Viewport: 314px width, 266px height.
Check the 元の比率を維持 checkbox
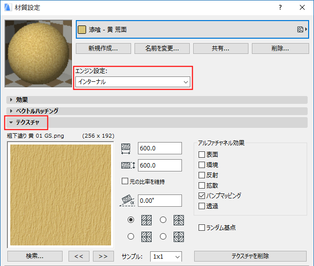point(125,181)
